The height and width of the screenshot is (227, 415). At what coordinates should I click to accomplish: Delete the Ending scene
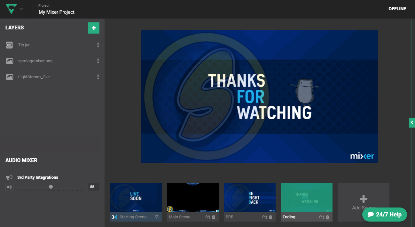tap(327, 217)
